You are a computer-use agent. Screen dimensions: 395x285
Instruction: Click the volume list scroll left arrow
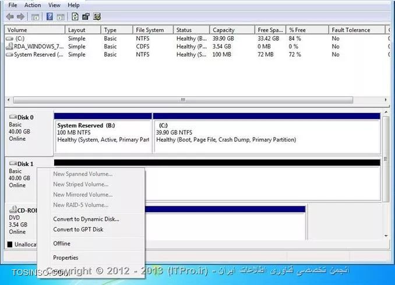point(9,100)
